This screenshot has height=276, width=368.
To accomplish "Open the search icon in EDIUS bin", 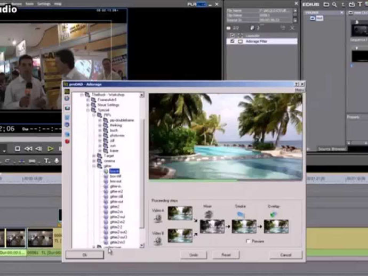I will [334, 4].
